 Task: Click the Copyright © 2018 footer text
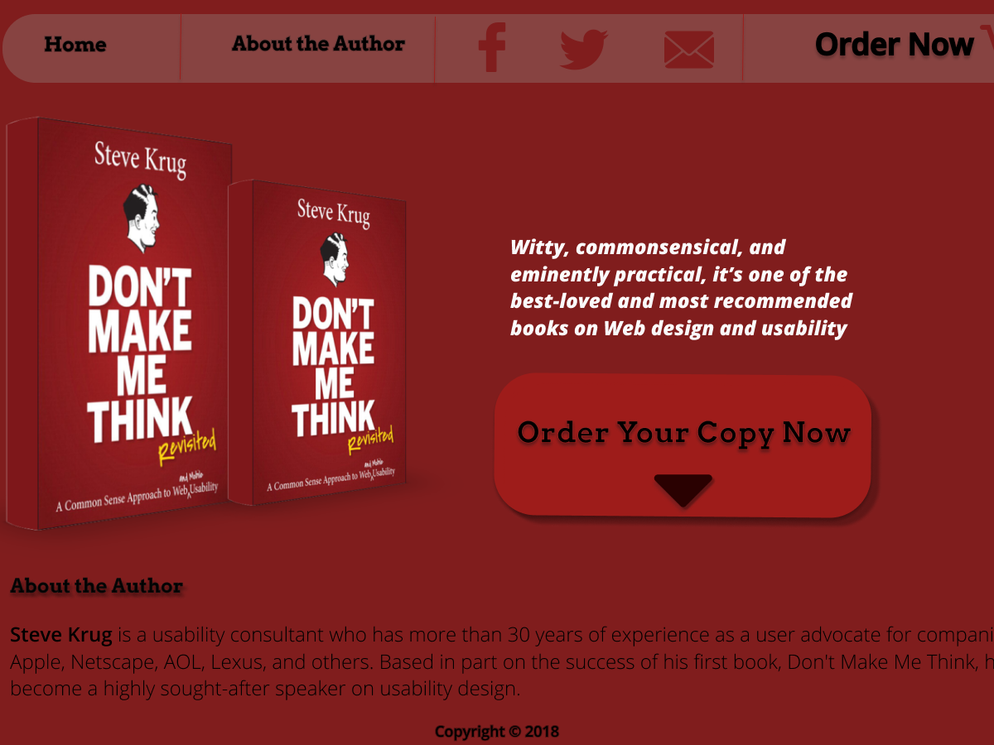[497, 732]
